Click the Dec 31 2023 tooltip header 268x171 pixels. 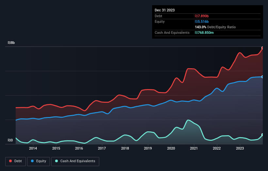[165, 10]
